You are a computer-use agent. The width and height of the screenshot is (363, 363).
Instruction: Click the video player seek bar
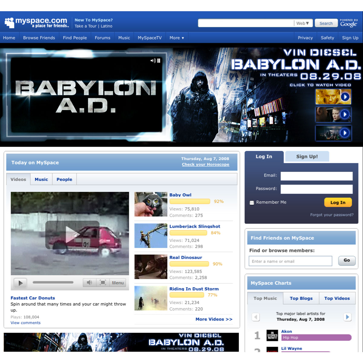click(x=53, y=283)
